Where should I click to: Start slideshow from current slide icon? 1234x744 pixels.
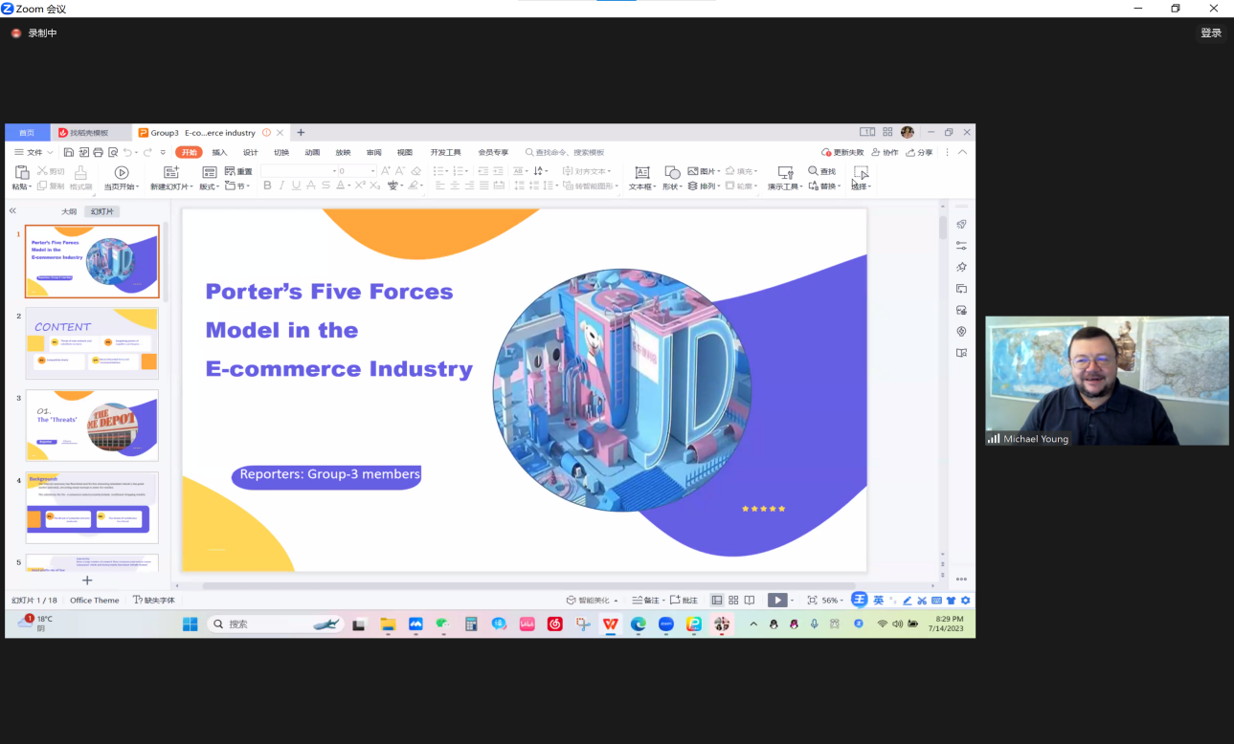pyautogui.click(x=122, y=172)
